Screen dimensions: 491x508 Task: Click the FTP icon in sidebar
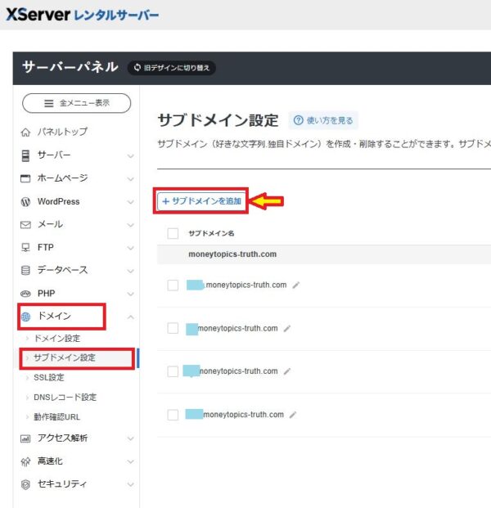tap(25, 247)
